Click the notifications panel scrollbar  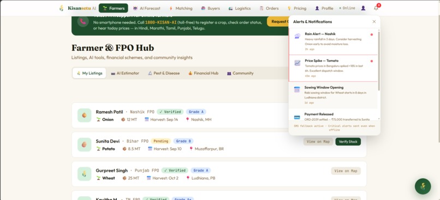tap(379, 61)
